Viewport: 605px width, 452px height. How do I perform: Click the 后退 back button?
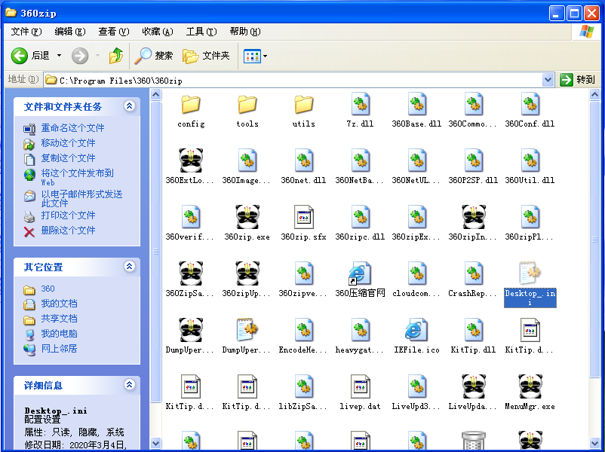(30, 56)
